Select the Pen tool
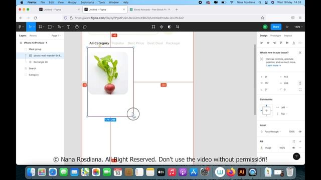Screen dimensions: 321x180 [x=59, y=26]
